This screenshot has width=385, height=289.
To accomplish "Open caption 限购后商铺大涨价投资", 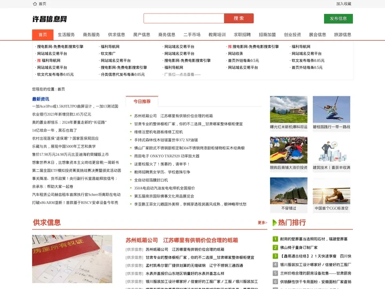I will [x=289, y=168].
